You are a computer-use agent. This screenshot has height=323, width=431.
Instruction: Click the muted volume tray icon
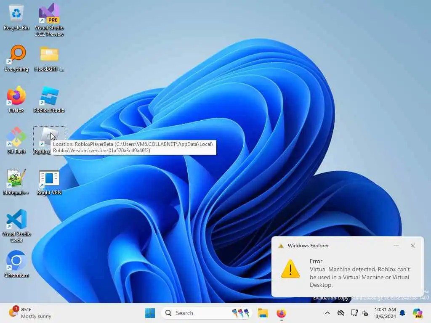click(365, 313)
